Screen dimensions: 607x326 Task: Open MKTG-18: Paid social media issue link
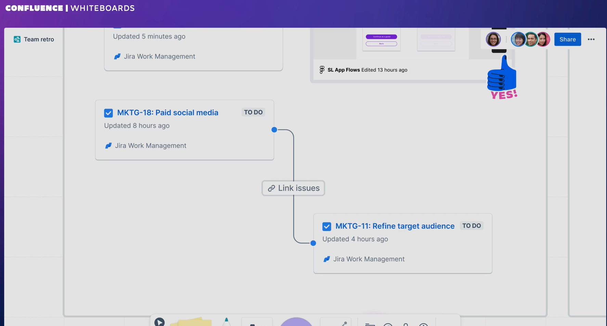tap(167, 112)
